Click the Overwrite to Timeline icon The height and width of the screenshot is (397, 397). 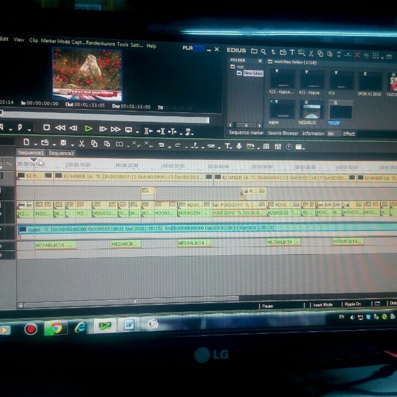[x=161, y=131]
